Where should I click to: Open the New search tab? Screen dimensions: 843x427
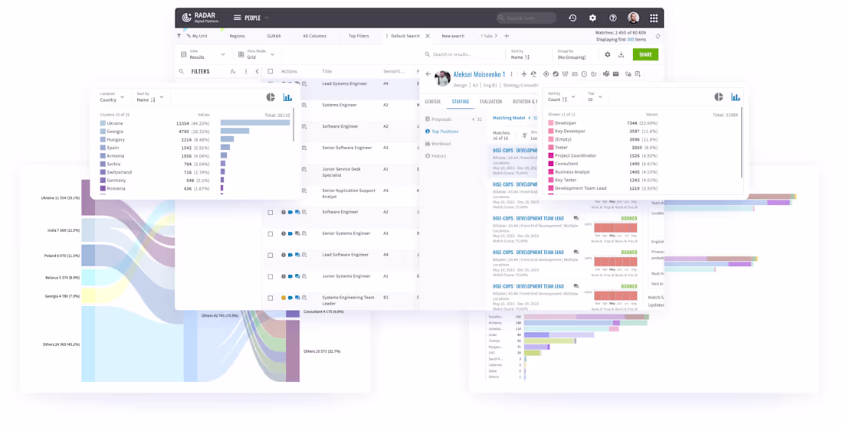[x=453, y=36]
